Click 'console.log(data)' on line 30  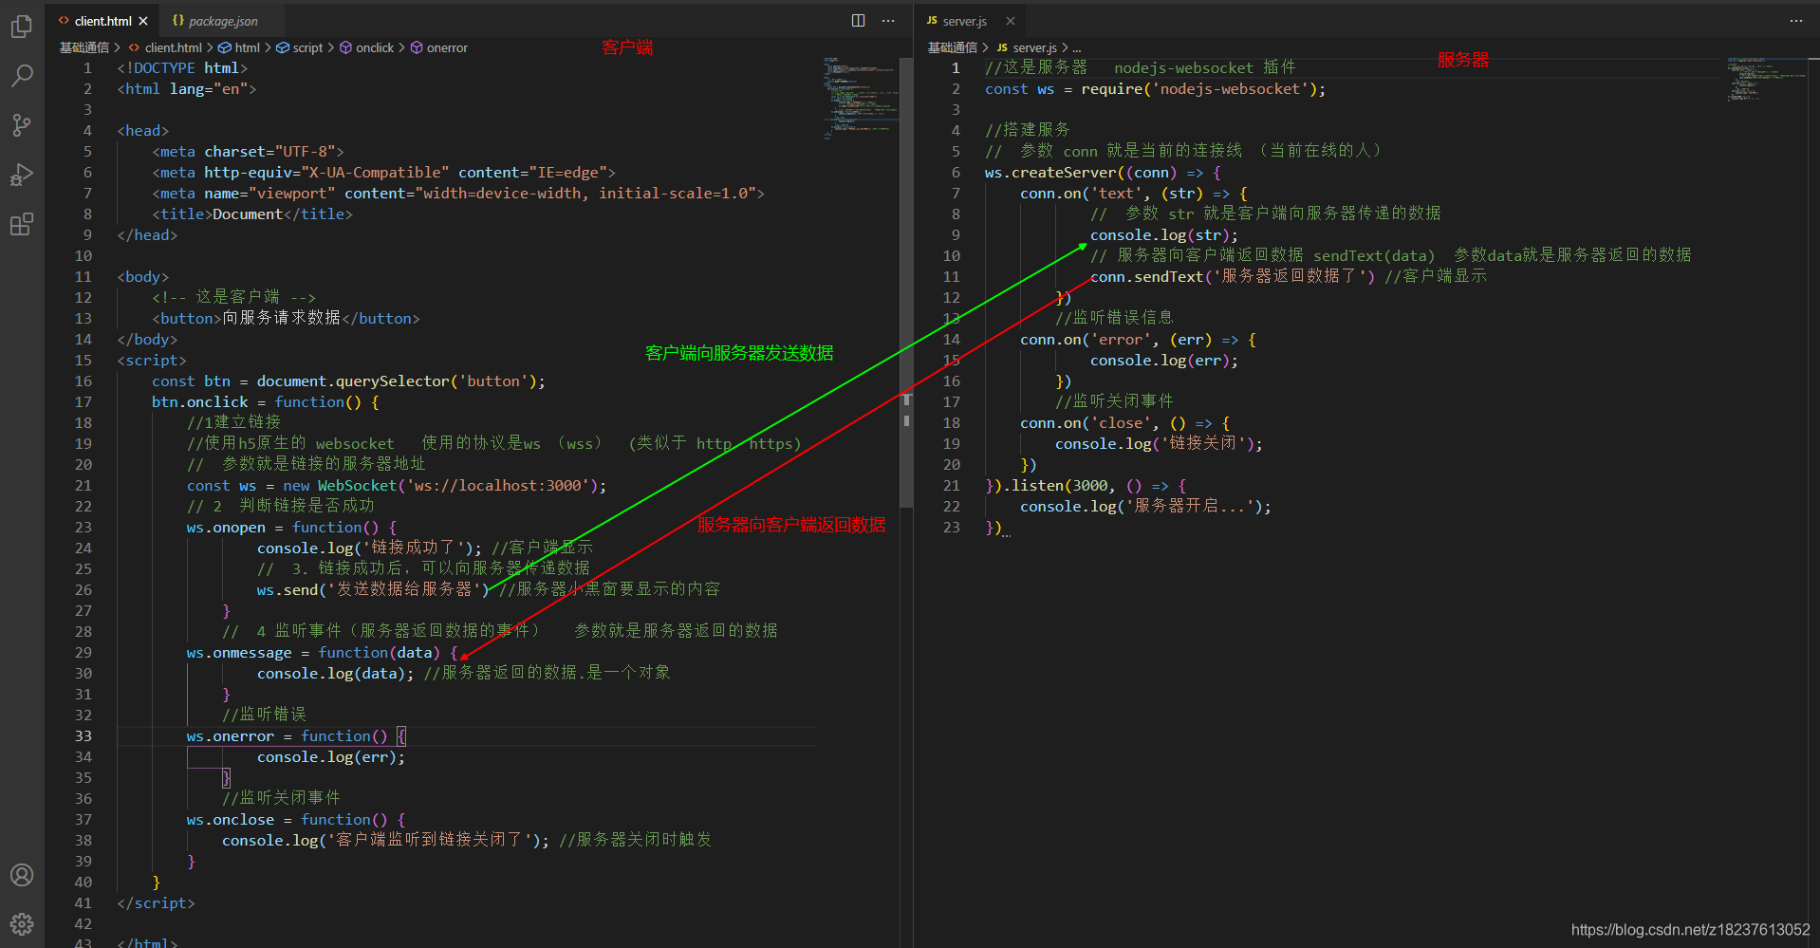(x=331, y=674)
